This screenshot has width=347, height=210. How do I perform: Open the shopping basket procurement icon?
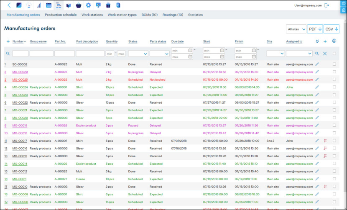(x=78, y=5)
